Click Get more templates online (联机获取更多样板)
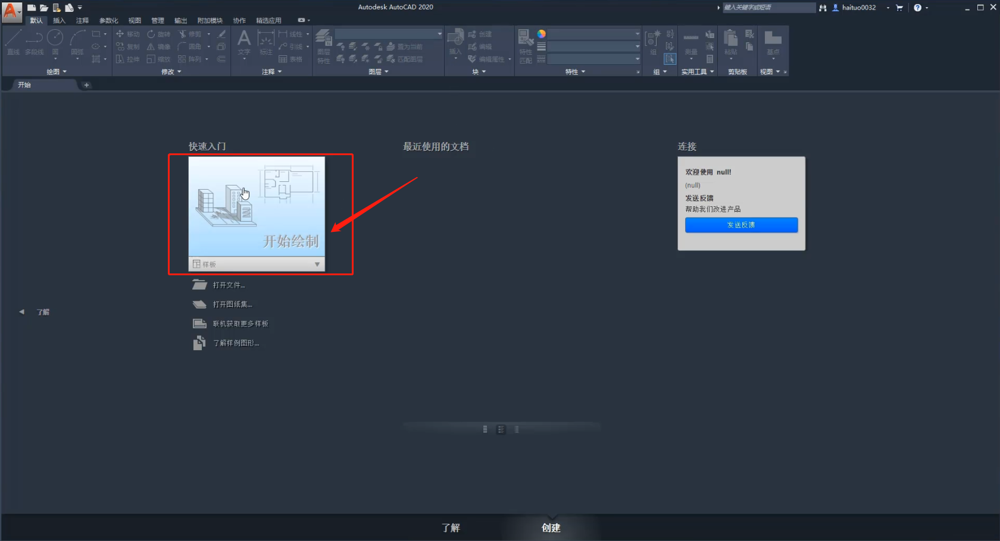 pyautogui.click(x=240, y=324)
